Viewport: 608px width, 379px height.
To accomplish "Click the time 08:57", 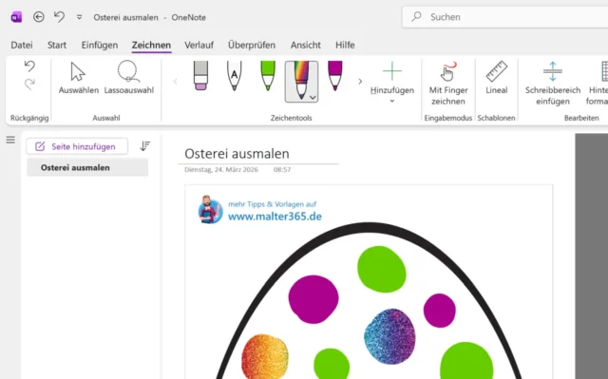I will (x=282, y=170).
